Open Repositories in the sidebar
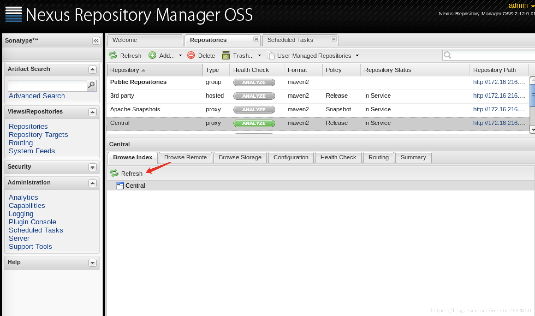Viewport: 535px width, 316px height. pyautogui.click(x=28, y=126)
